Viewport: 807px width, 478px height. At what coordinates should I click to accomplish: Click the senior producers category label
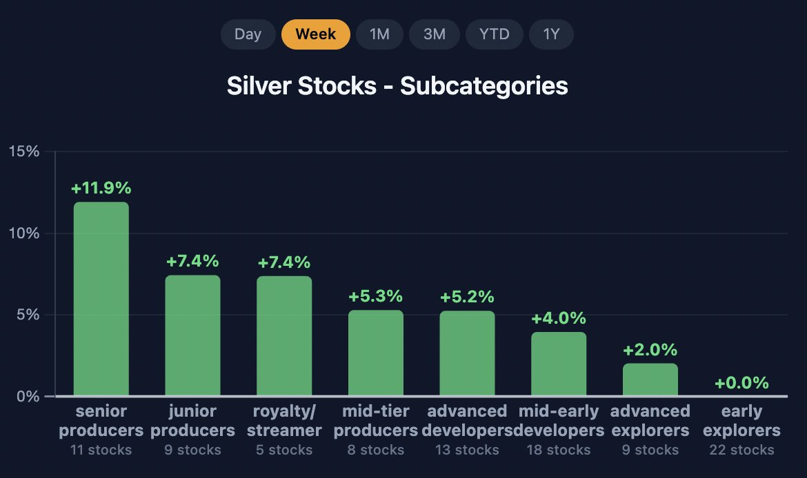pyautogui.click(x=101, y=420)
